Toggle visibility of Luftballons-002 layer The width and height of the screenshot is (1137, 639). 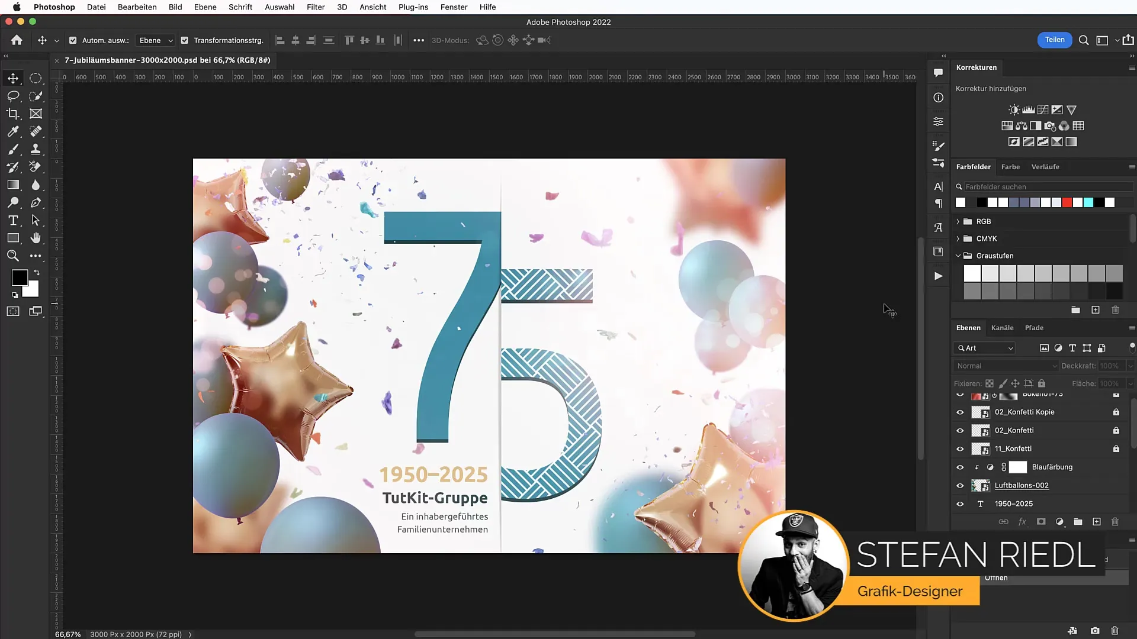click(960, 485)
